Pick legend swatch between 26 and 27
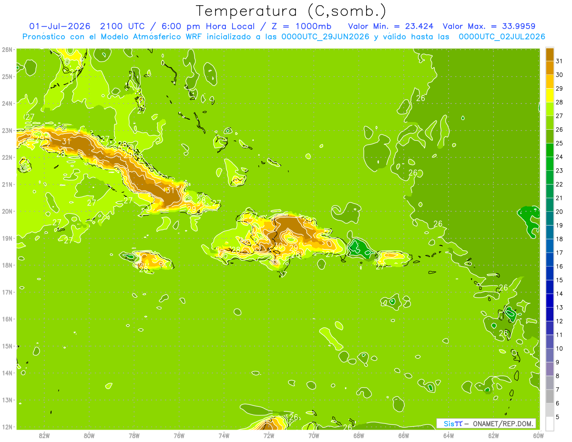The height and width of the screenshot is (442, 572). pyautogui.click(x=549, y=123)
